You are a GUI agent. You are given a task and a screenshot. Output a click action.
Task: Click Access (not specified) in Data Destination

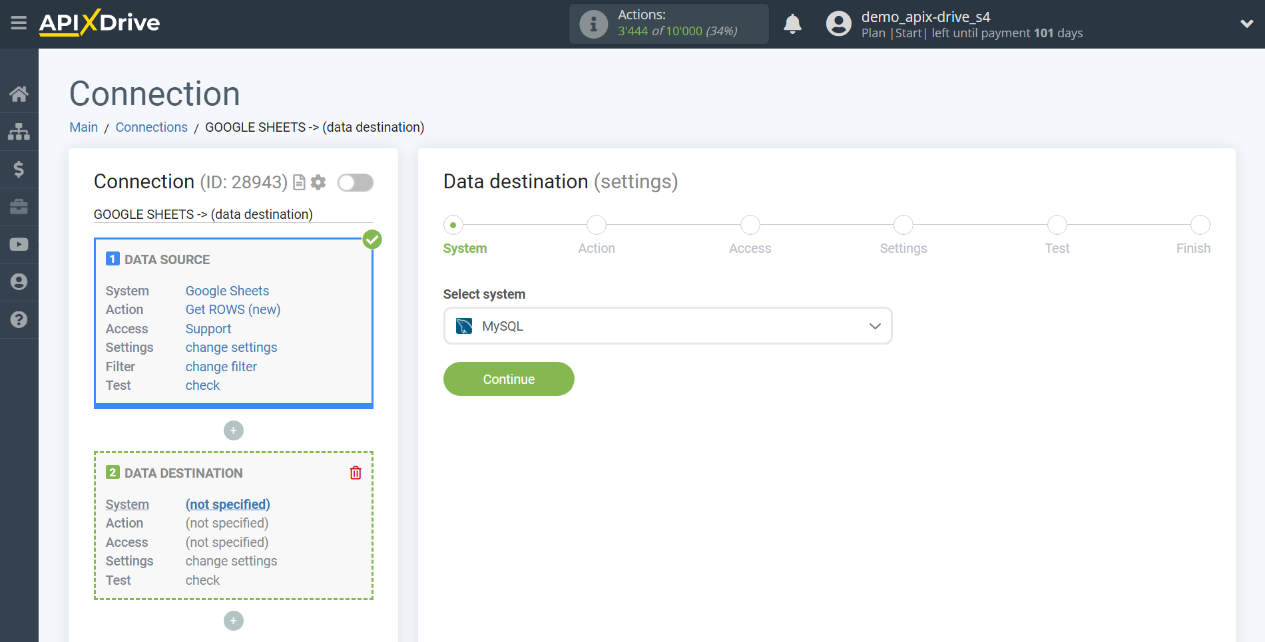pos(227,542)
